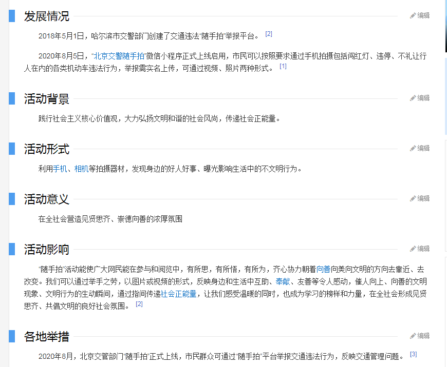Open the 手机 hyperlink
Image resolution: width=447 pixels, height=367 pixels.
tap(60, 169)
